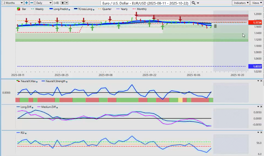Click the blue plus zoom-in button

point(27,3)
